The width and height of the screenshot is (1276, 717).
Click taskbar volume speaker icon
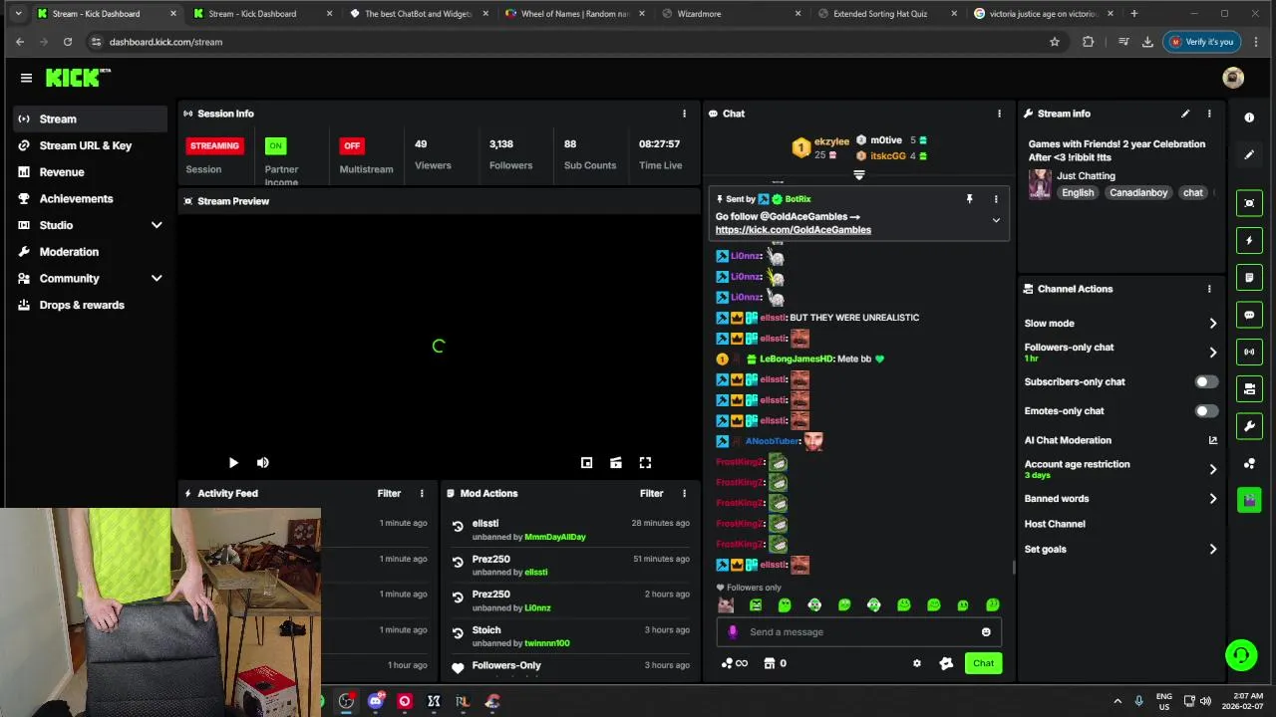[x=1205, y=701]
